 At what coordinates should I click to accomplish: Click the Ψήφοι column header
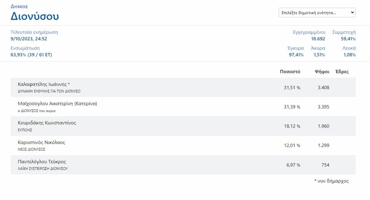tap(322, 71)
